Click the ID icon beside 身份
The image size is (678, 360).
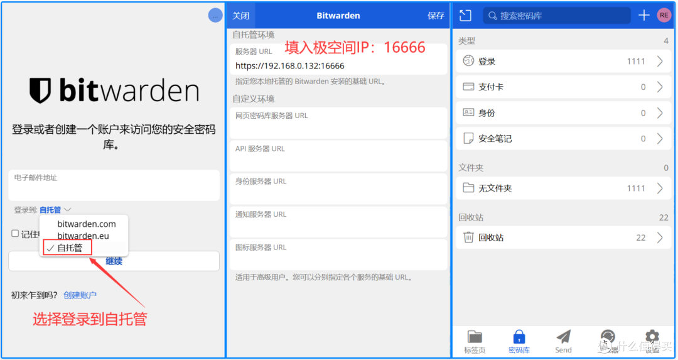coord(468,112)
